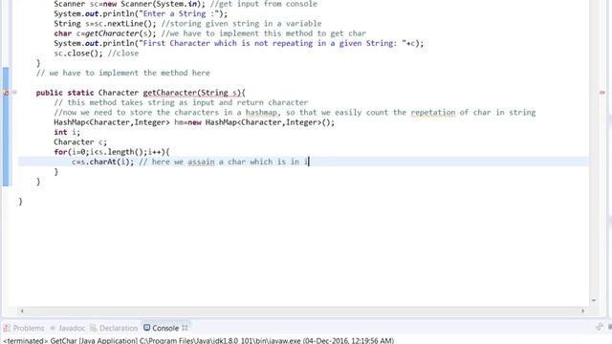Click the for loop header line
Image resolution: width=612 pixels, height=344 pixels.
point(112,152)
